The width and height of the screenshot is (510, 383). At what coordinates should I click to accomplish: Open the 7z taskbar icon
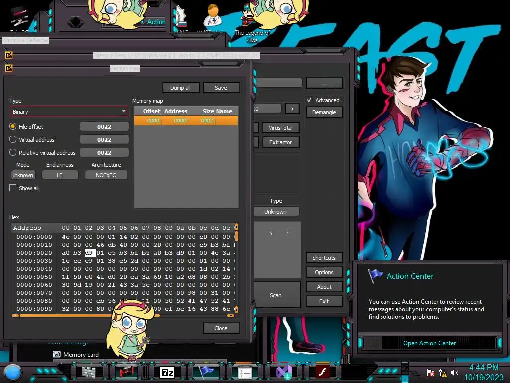pyautogui.click(x=167, y=372)
